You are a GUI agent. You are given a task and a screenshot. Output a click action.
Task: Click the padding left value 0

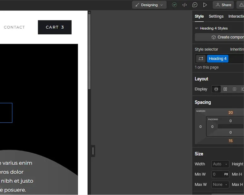coord(212,127)
